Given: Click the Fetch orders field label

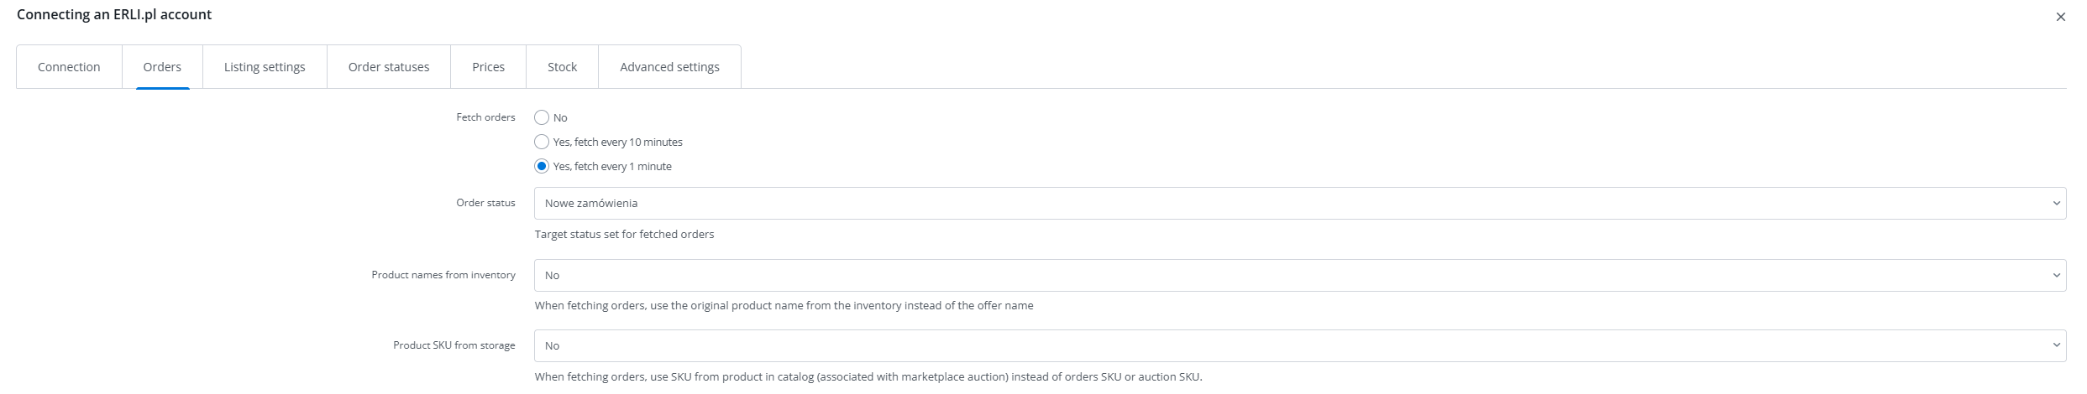Looking at the screenshot, I should (485, 117).
